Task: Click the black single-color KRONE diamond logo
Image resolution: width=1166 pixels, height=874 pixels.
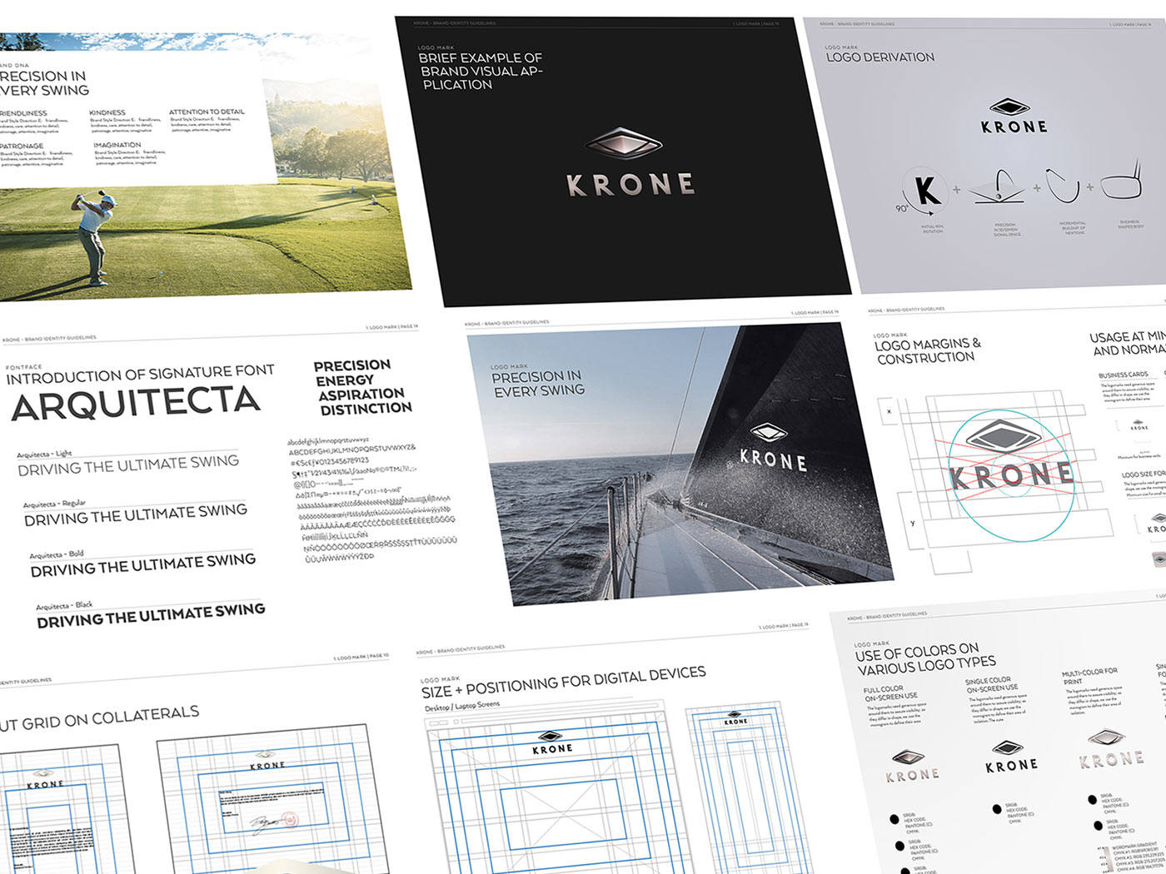Action: pos(1007,747)
